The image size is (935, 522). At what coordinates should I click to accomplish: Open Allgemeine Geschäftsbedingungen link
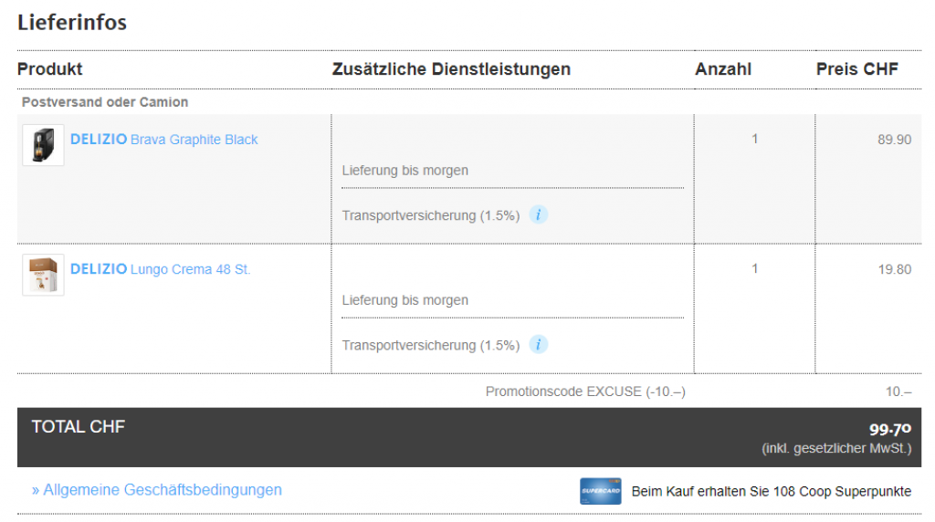157,490
